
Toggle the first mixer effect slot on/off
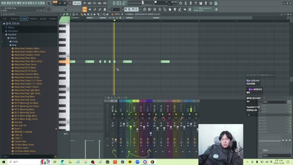click(290, 107)
